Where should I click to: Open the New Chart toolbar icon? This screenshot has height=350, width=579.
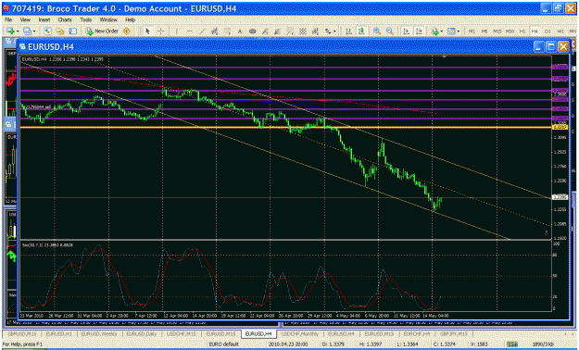[10, 31]
